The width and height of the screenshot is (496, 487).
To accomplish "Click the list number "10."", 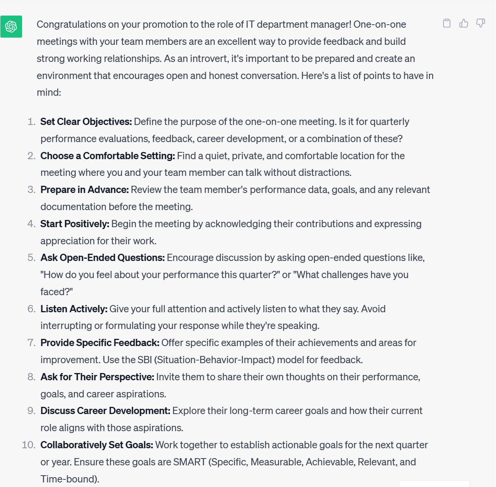I will 29,445.
